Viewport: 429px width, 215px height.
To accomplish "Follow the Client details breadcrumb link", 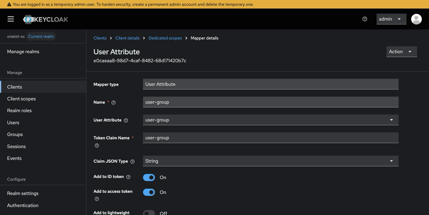I will [127, 38].
